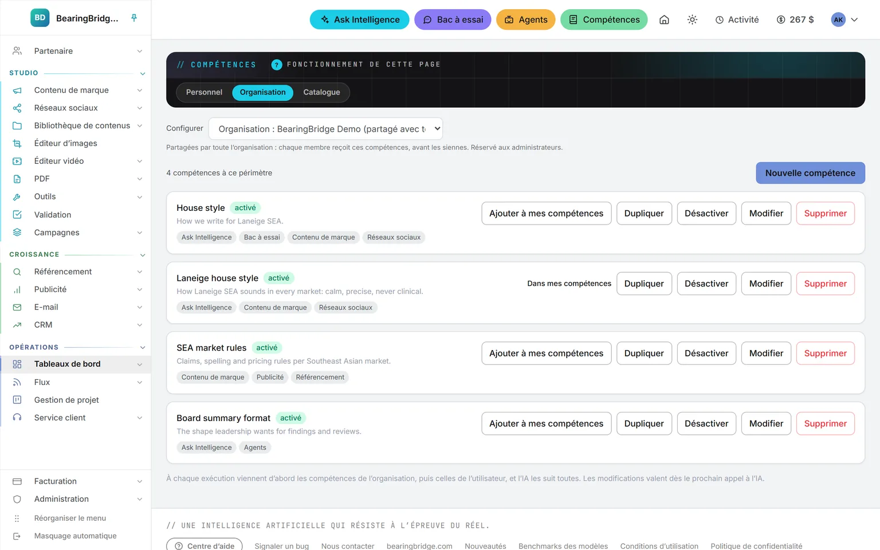Switch to the Personnel tab
The width and height of the screenshot is (880, 550).
(204, 92)
